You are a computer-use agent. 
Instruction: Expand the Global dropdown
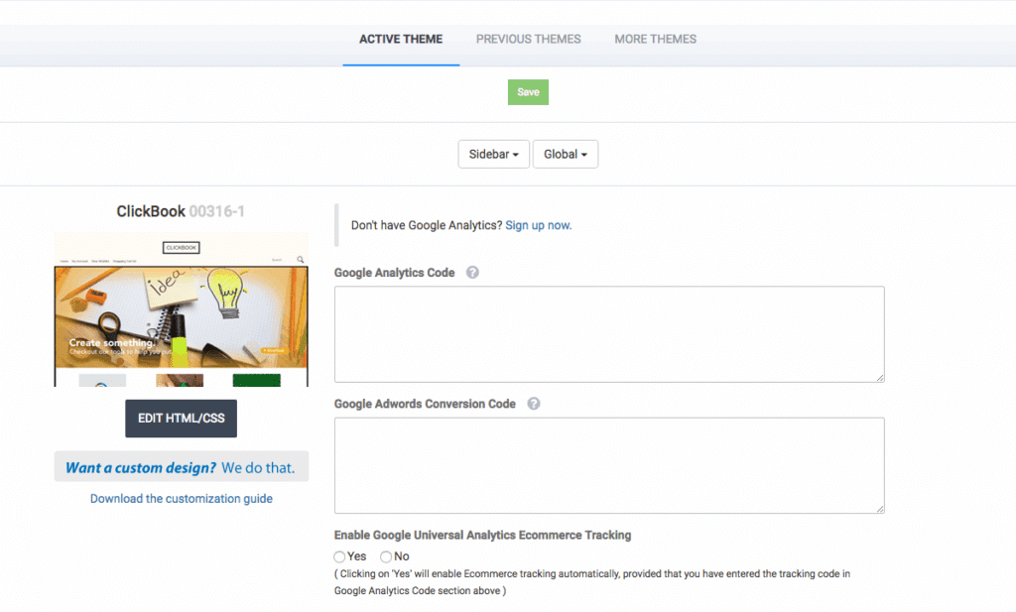[x=566, y=155]
